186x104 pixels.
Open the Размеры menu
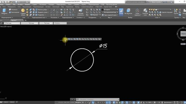(51, 5)
